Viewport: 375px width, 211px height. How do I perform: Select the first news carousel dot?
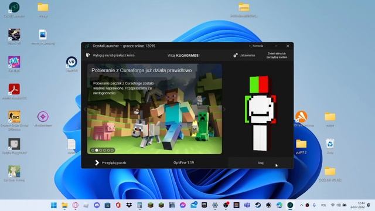(x=93, y=150)
